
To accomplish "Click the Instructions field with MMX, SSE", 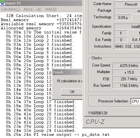I will point(127,46).
